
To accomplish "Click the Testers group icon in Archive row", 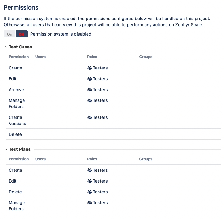I will 90,90.
